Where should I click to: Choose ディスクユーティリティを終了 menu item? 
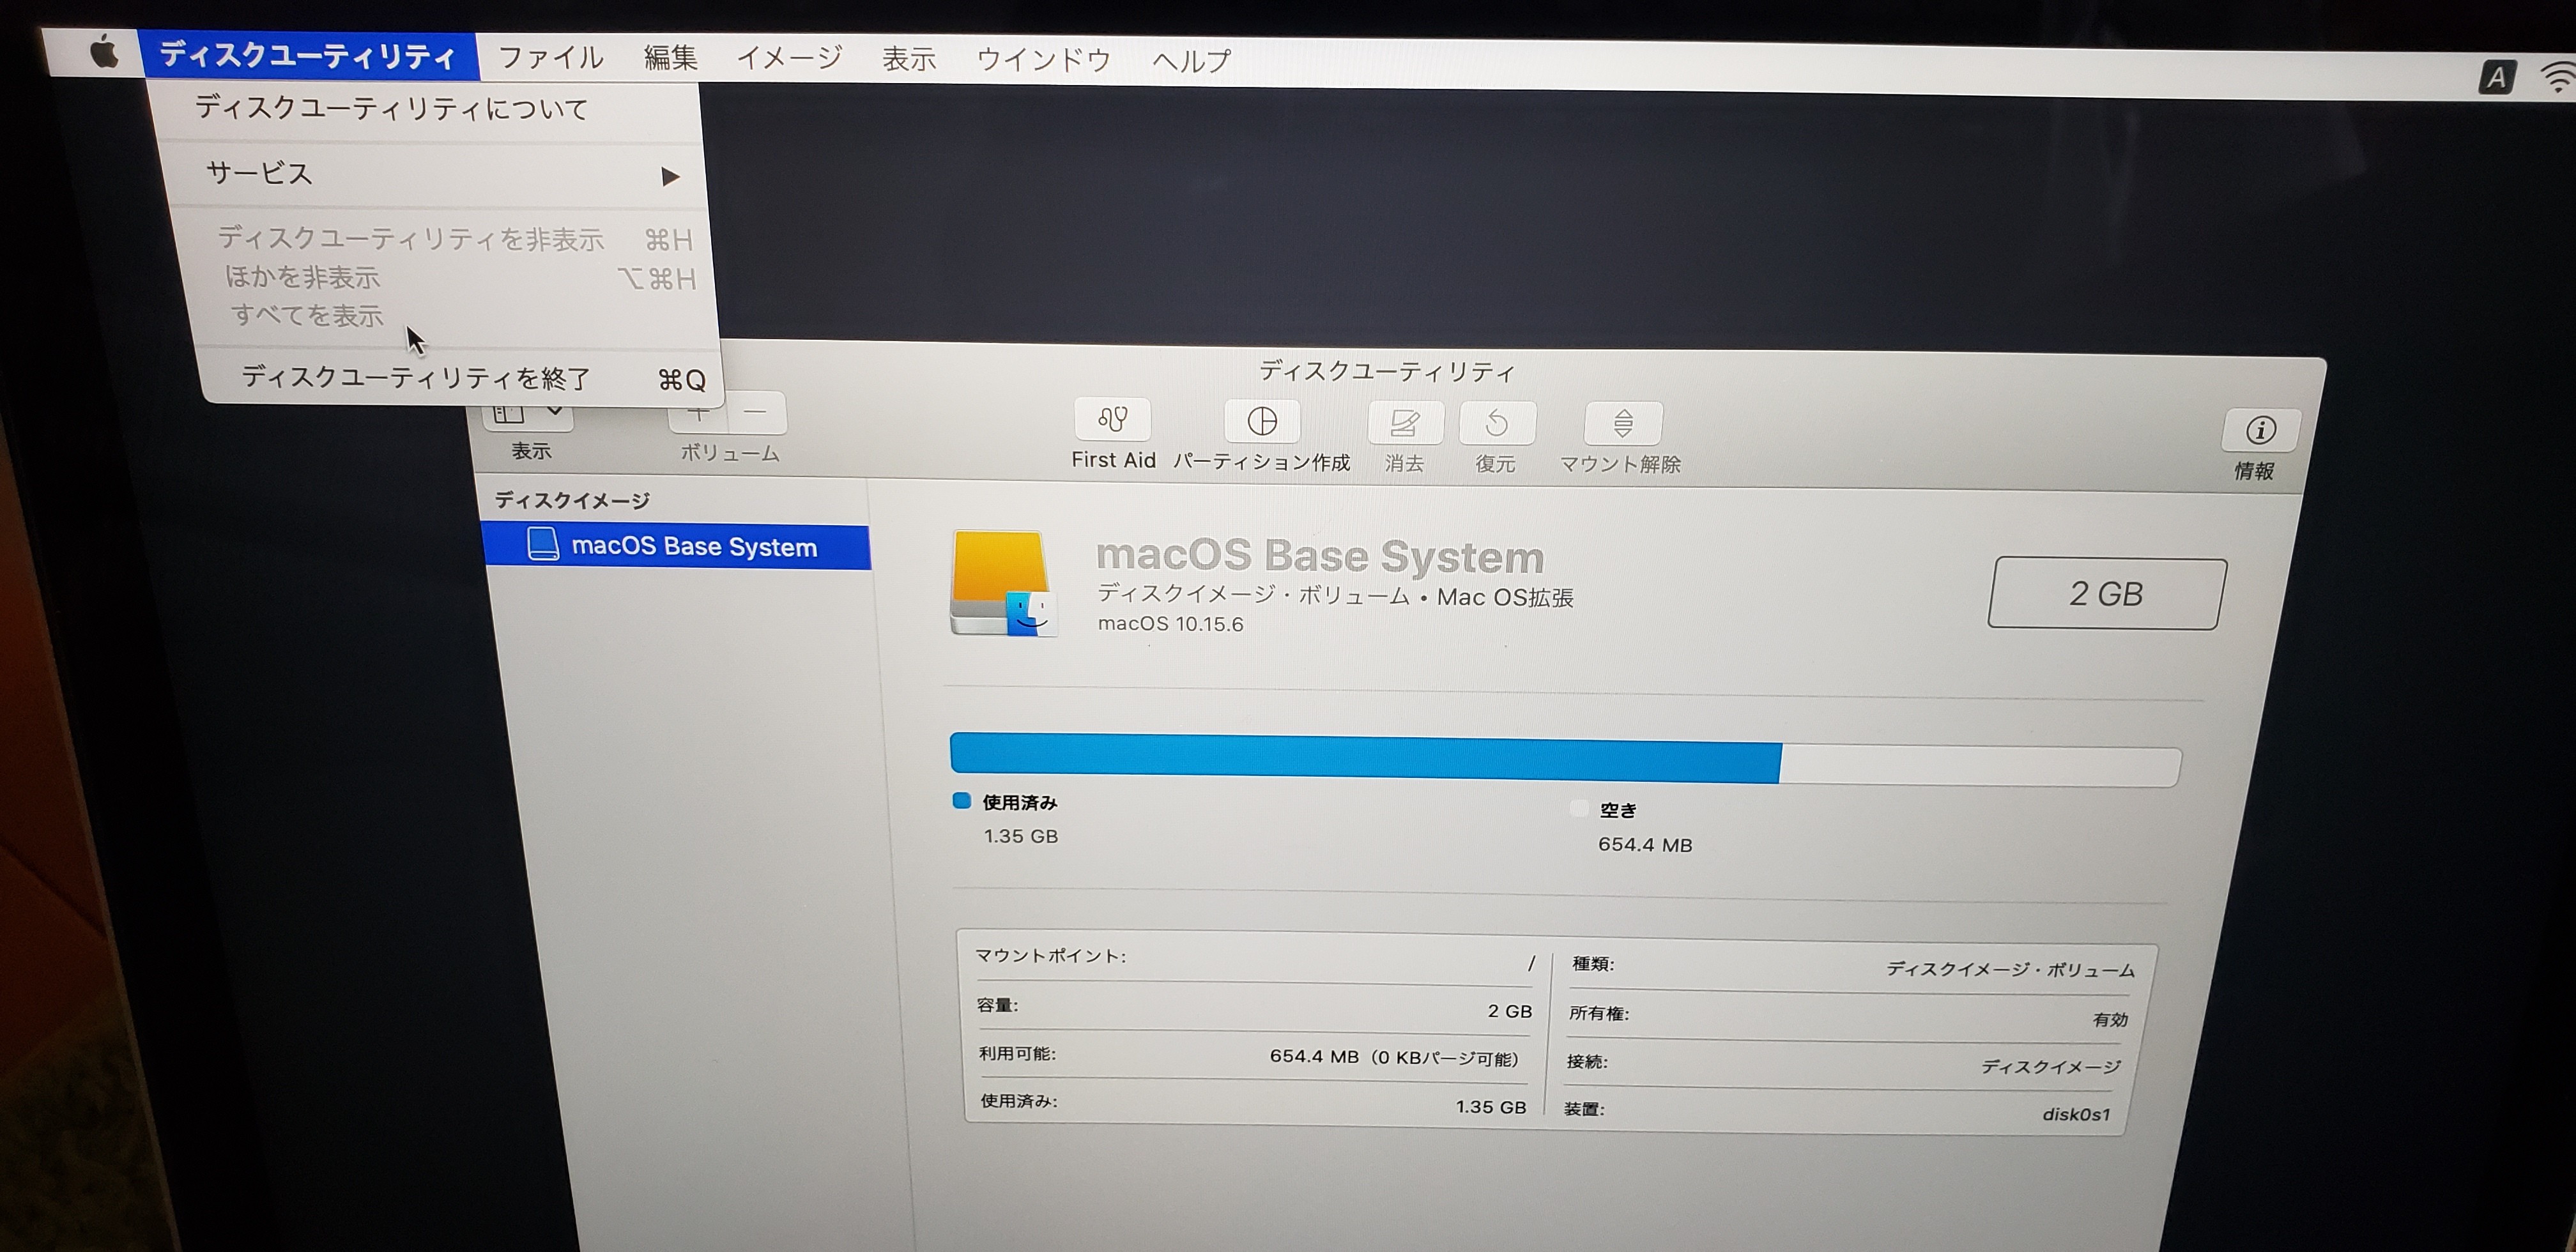(416, 378)
